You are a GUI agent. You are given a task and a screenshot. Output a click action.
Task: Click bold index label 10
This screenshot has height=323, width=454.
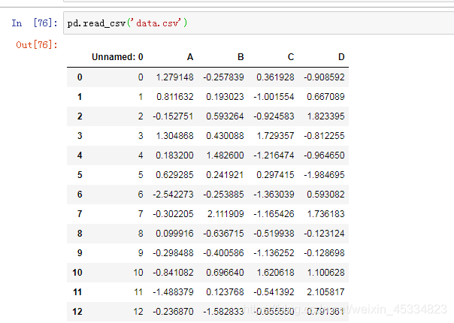pyautogui.click(x=77, y=273)
